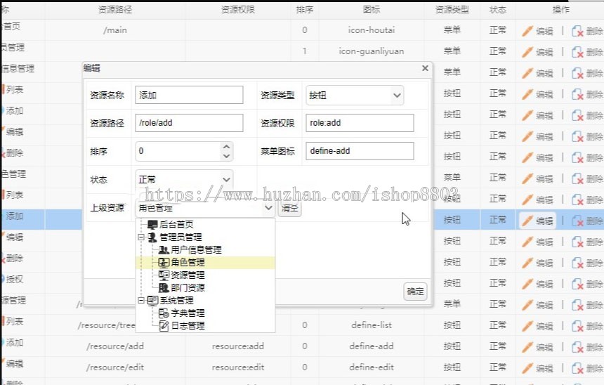Image resolution: width=604 pixels, height=385 pixels.
Task: Increase 排序 value with up arrow
Action: pyautogui.click(x=226, y=146)
